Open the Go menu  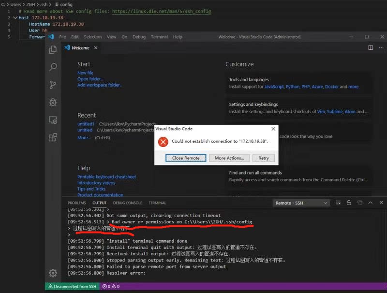point(124,37)
